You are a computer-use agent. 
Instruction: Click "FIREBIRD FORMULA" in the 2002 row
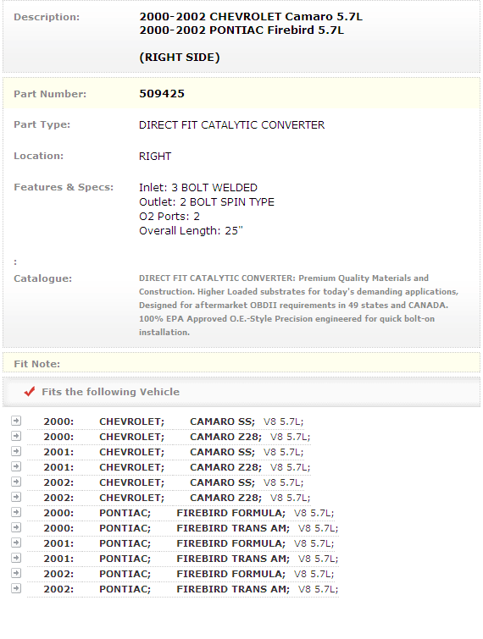[x=230, y=574]
